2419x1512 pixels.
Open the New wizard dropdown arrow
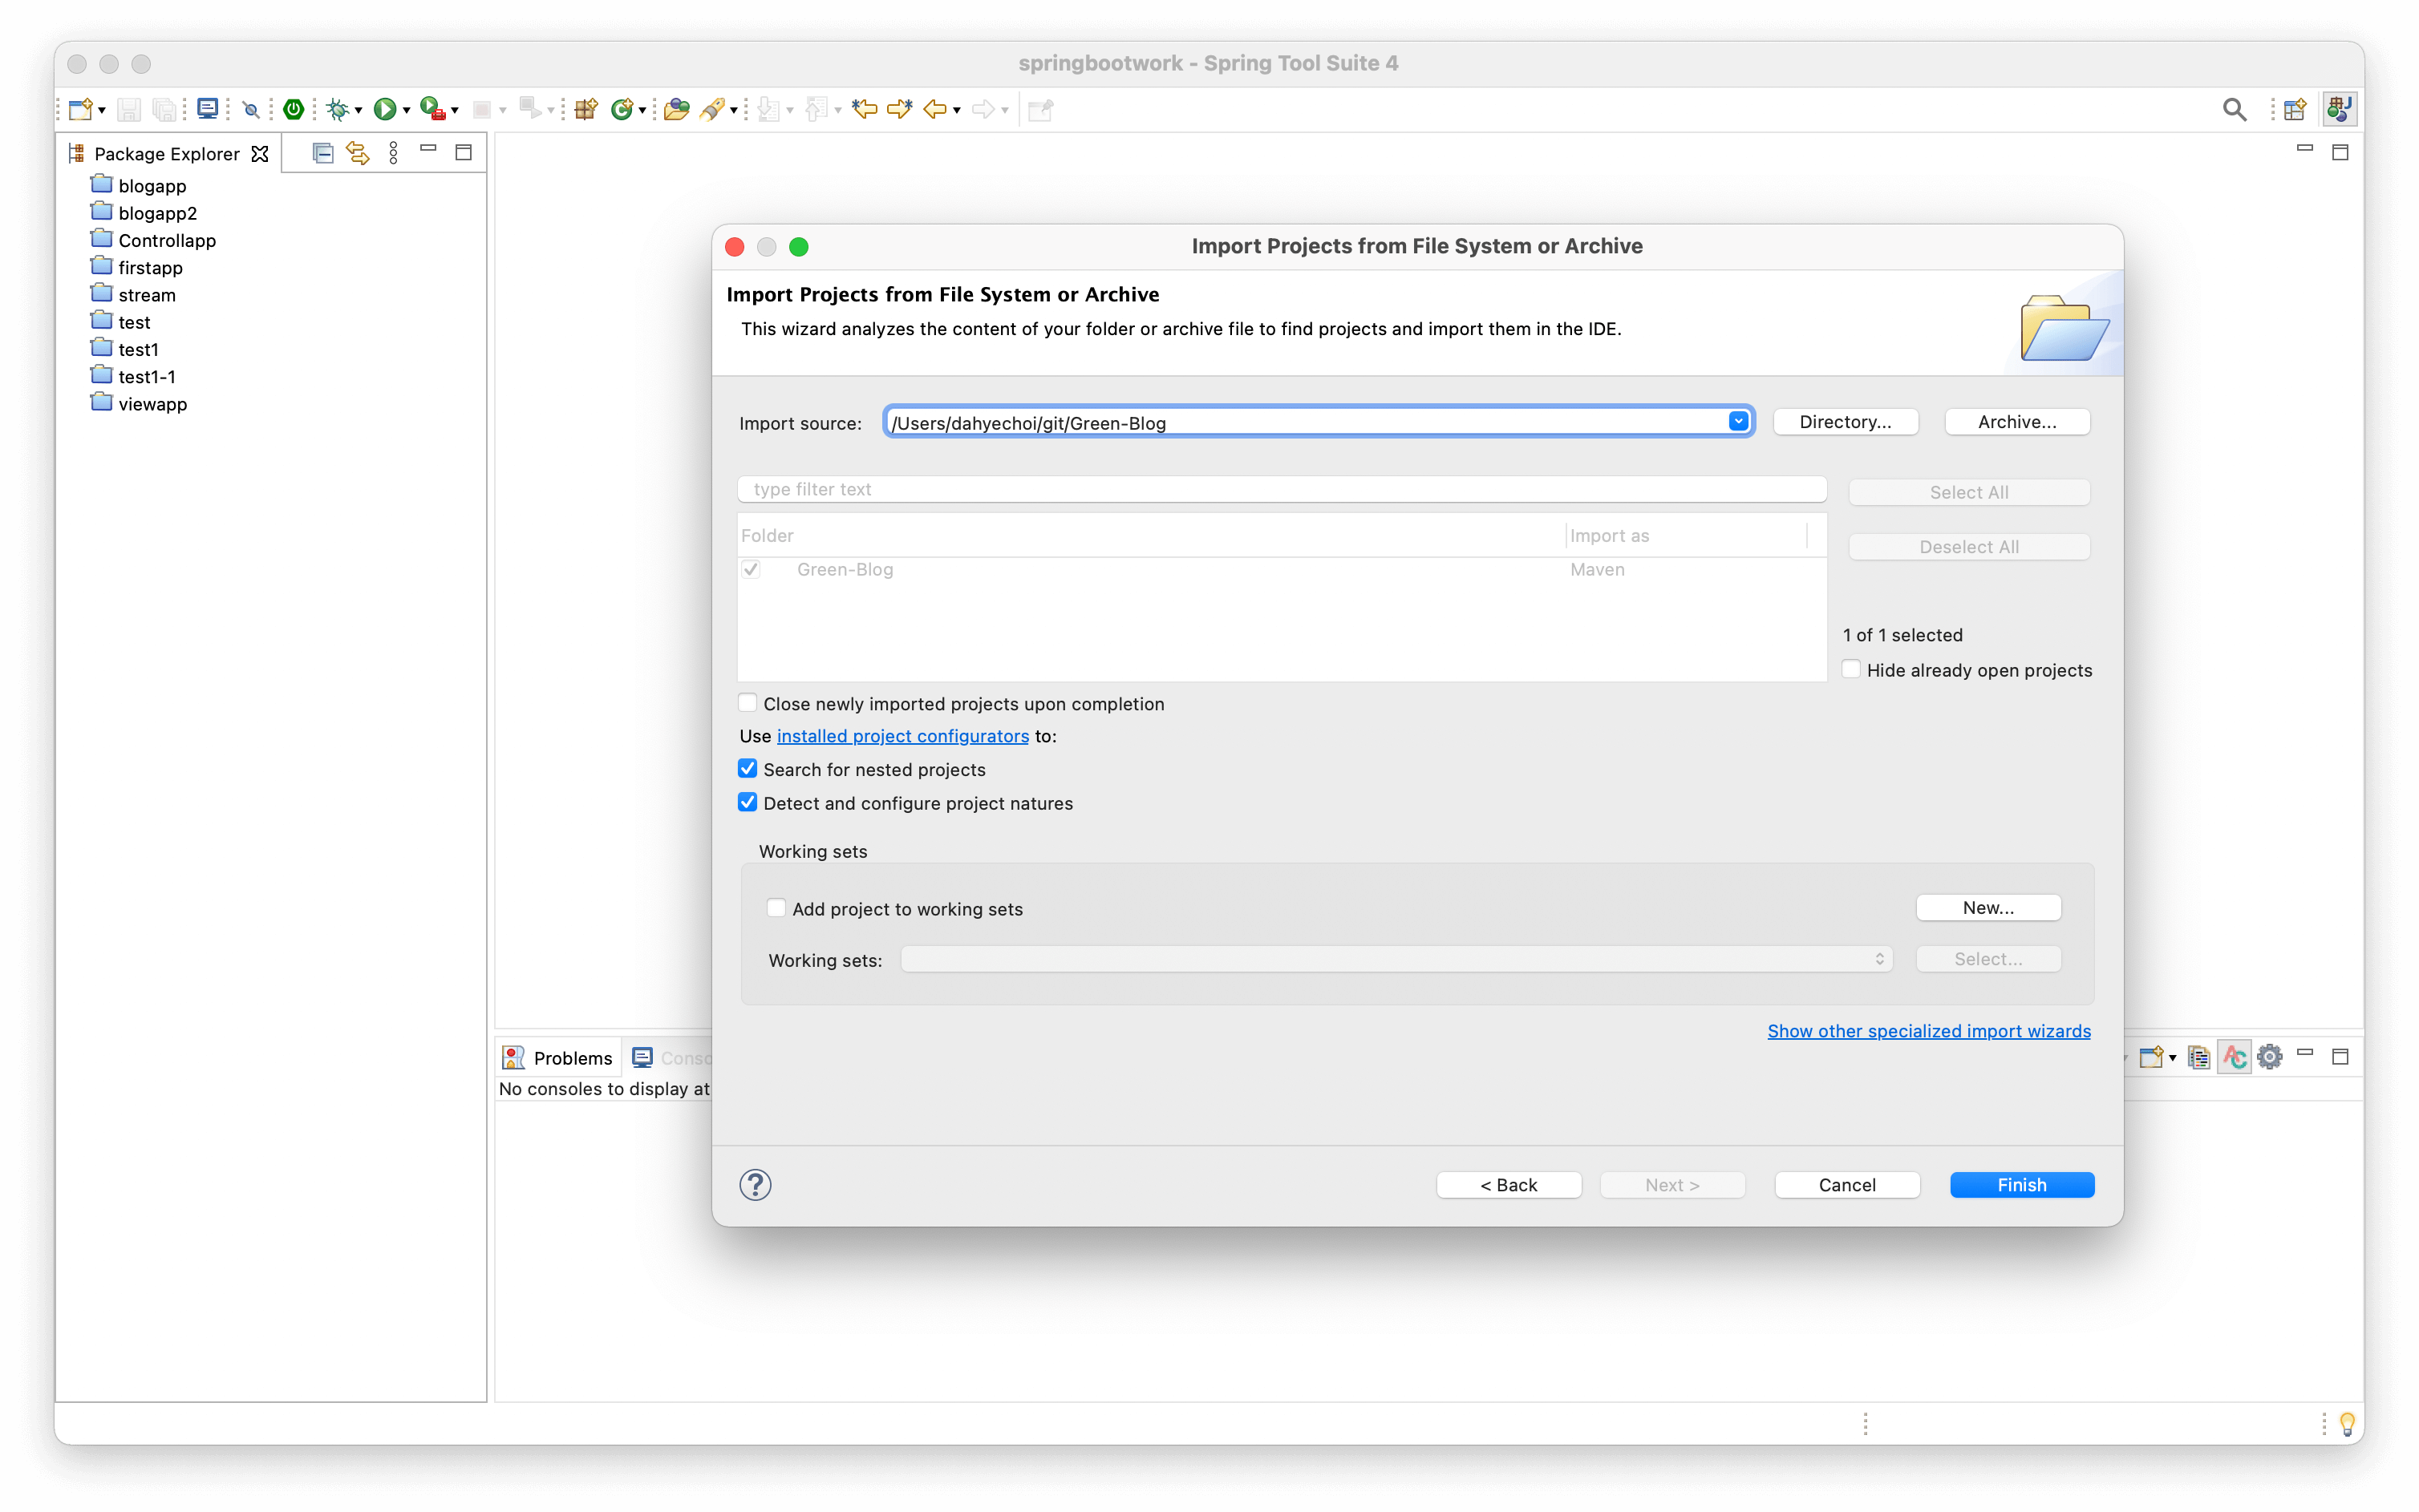[x=102, y=110]
